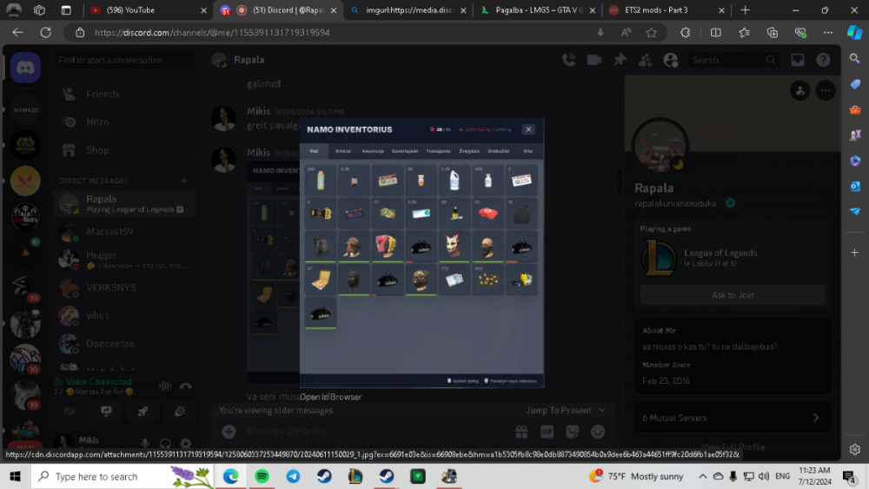Open the emoji picker
869x489 pixels.
pyautogui.click(x=598, y=432)
